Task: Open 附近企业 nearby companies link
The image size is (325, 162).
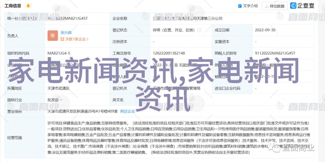Action: tap(128, 111)
